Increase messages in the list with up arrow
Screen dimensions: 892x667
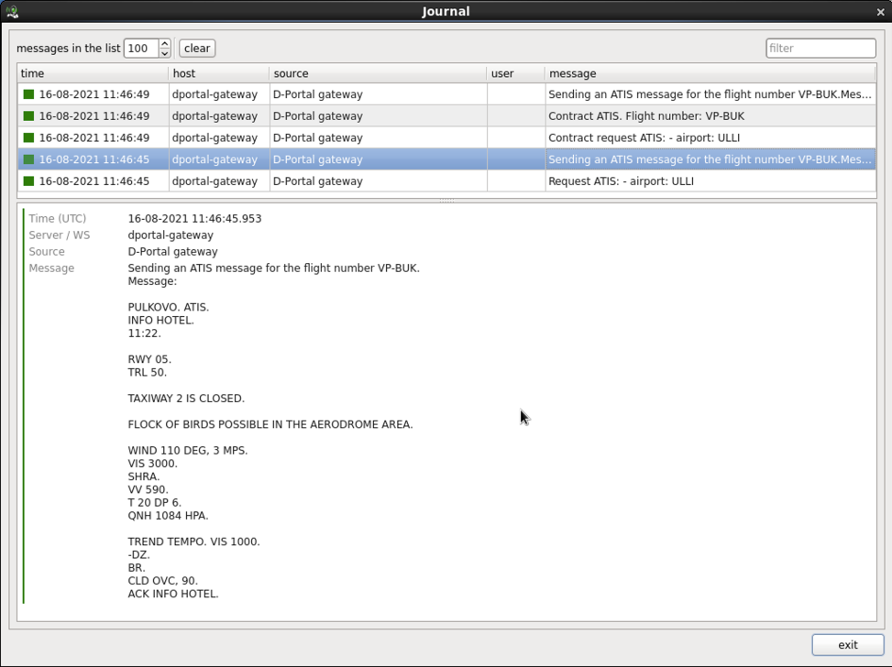point(164,43)
